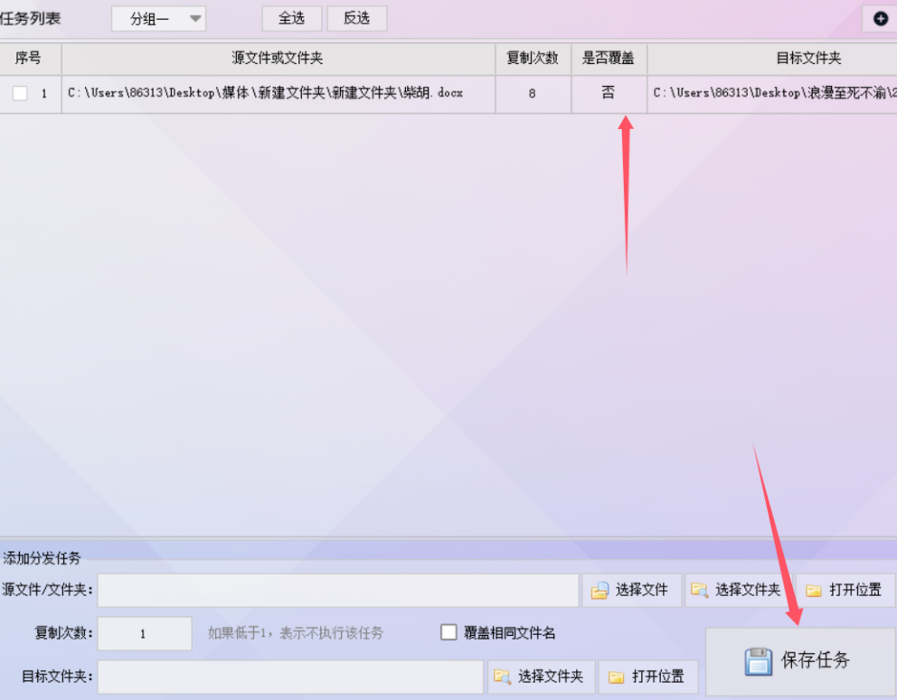897x700 pixels.
Task: Click the 源文件/文件夹 input field
Action: [x=338, y=591]
